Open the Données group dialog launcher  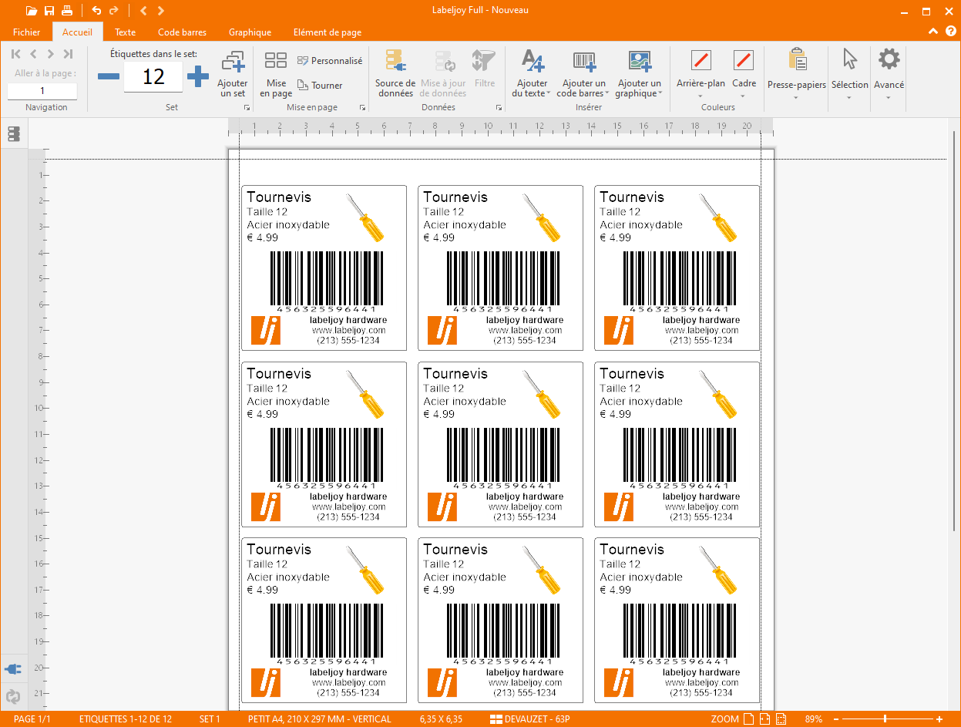tap(499, 109)
